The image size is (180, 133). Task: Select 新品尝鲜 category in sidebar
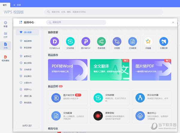[x=26, y=47]
